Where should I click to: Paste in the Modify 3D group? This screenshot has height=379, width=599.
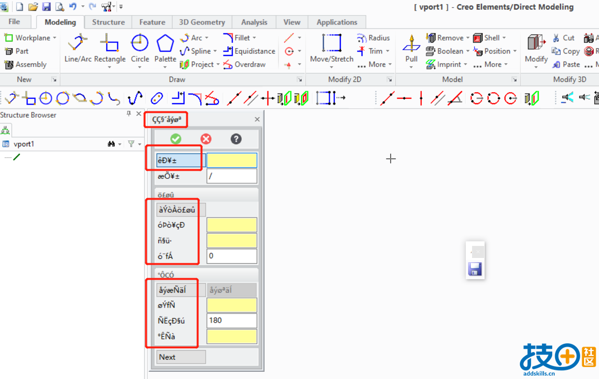[x=566, y=64]
